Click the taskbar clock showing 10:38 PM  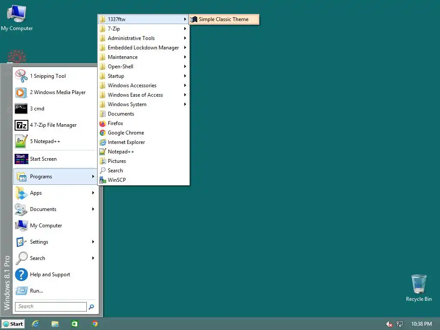pos(422,324)
